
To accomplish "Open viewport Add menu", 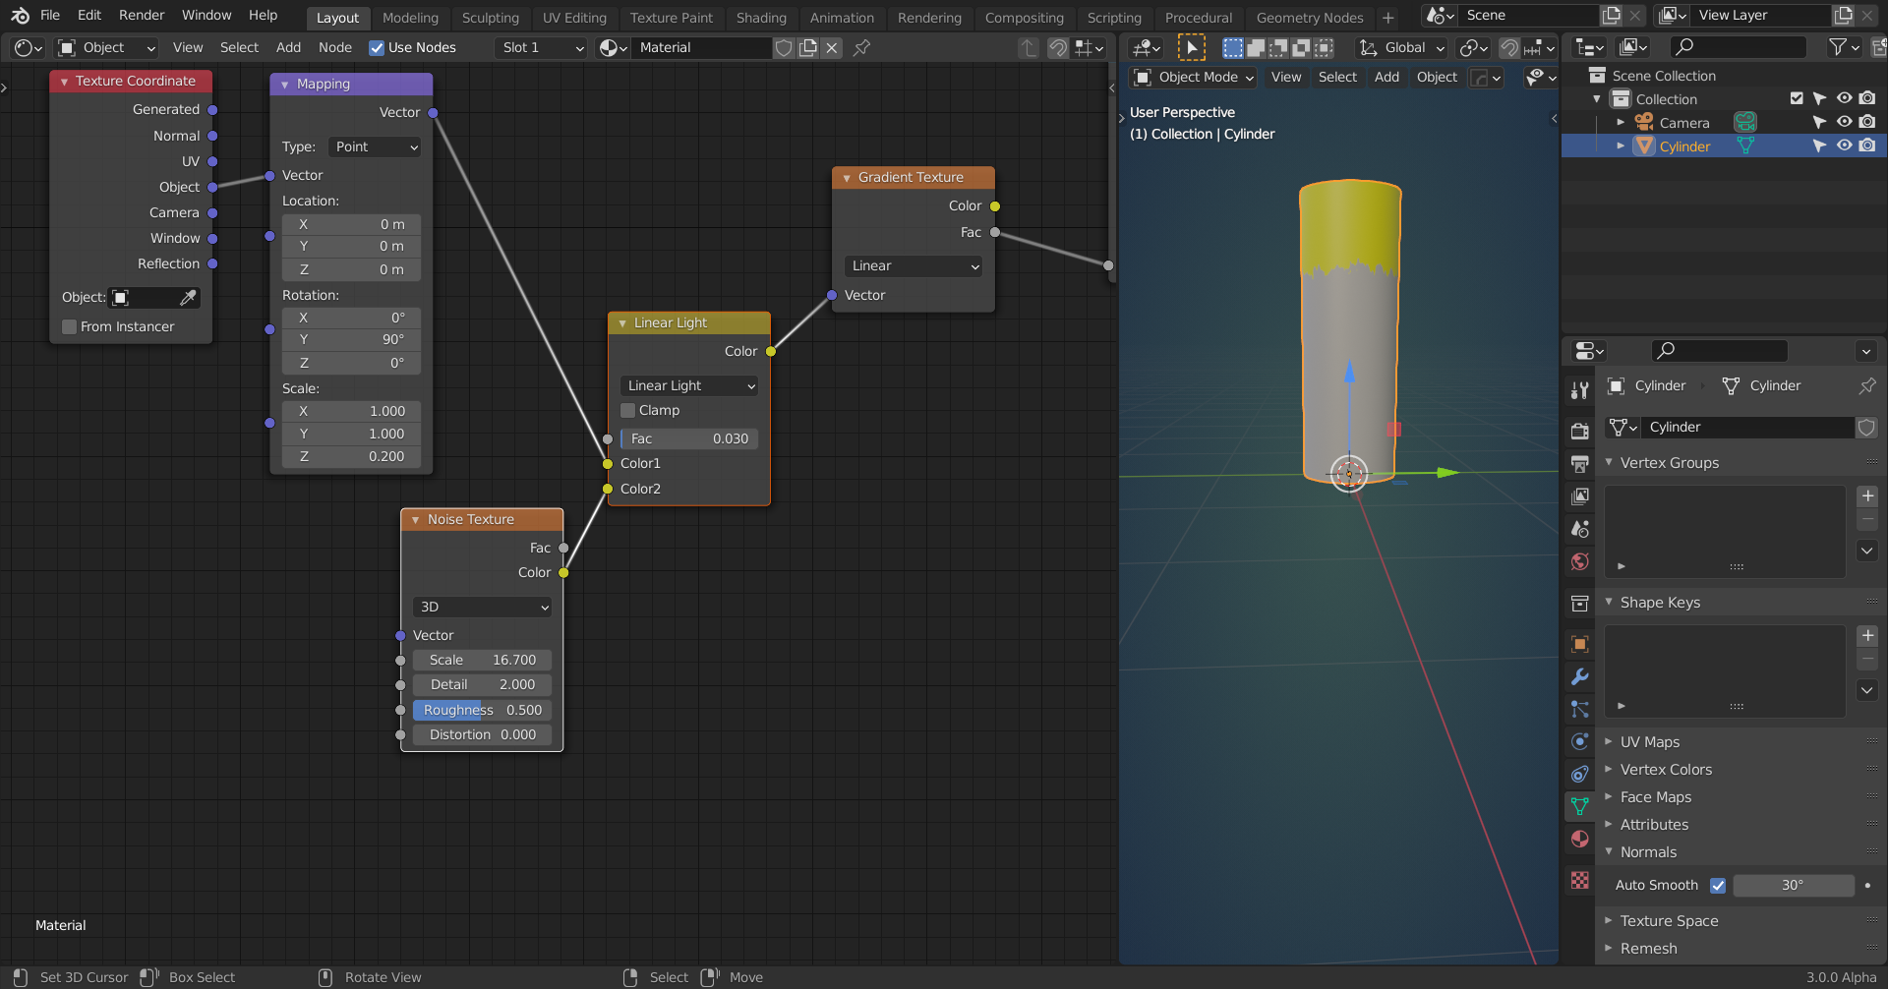I will (1386, 78).
